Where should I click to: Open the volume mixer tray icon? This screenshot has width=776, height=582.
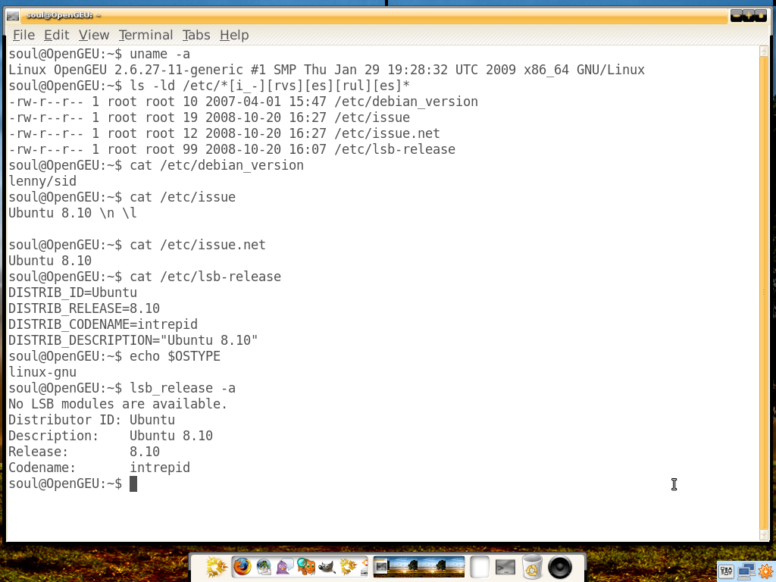click(726, 572)
